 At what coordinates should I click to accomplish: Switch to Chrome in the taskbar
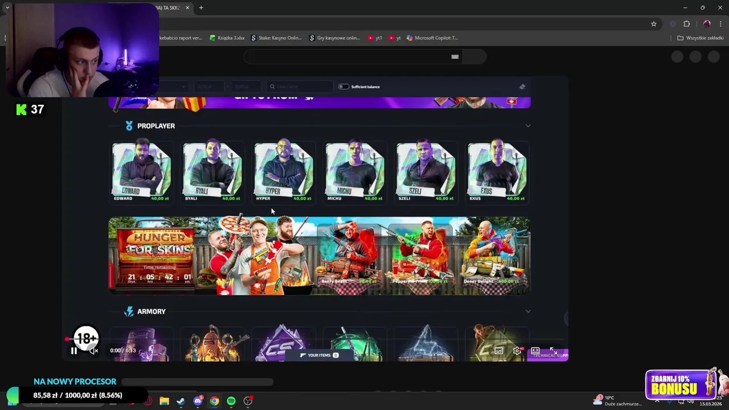pyautogui.click(x=214, y=401)
